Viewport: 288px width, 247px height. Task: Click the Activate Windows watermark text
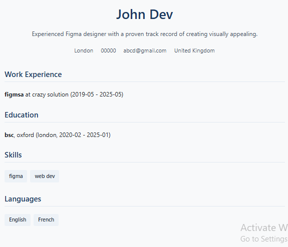(x=264, y=227)
